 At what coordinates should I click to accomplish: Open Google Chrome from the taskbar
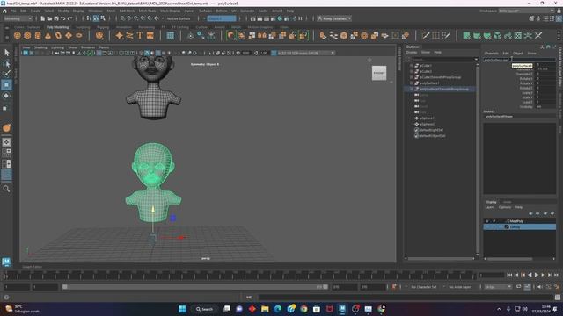(303, 309)
